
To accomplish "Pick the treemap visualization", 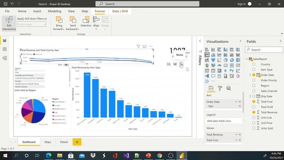I will click(x=238, y=60).
